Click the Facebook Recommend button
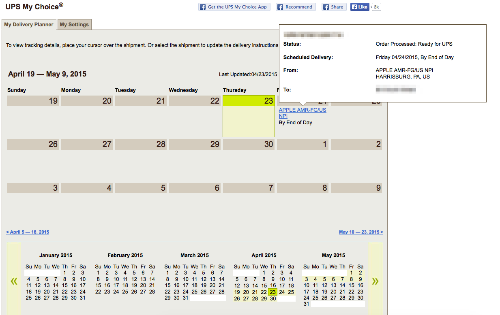The width and height of the screenshot is (500, 315). pyautogui.click(x=296, y=7)
